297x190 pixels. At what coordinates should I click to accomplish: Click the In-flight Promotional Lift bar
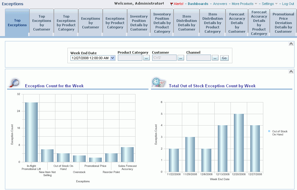click(32, 132)
